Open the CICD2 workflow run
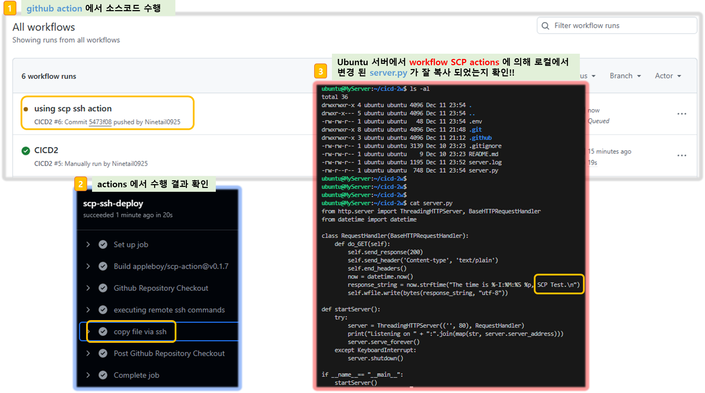Image resolution: width=705 pixels, height=393 pixels. pyautogui.click(x=46, y=150)
